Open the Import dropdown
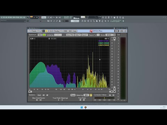This screenshot has height=125, width=167. 85,35
